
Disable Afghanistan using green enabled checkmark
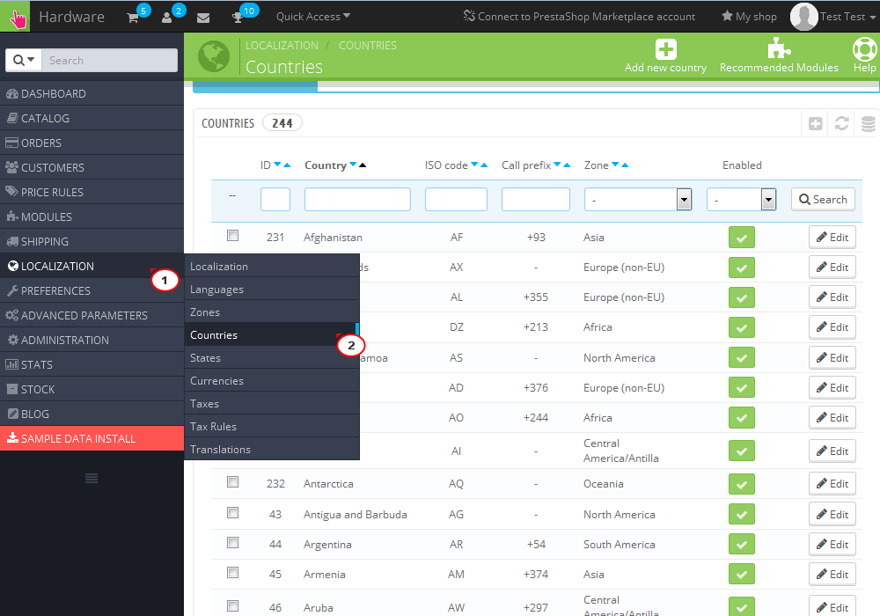pyautogui.click(x=742, y=237)
